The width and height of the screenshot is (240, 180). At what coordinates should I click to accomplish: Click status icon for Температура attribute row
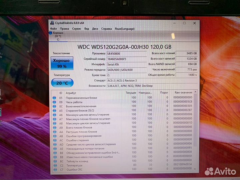point(55,165)
